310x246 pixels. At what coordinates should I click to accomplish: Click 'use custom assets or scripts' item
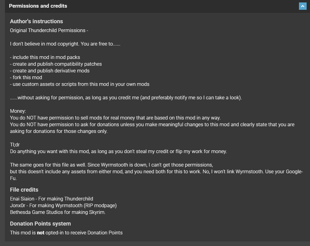[80, 84]
